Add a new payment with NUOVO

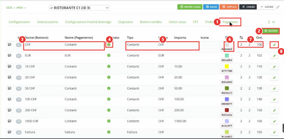(x=271, y=31)
